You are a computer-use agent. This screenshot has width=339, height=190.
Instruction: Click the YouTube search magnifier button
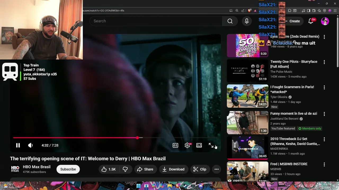tap(230, 21)
